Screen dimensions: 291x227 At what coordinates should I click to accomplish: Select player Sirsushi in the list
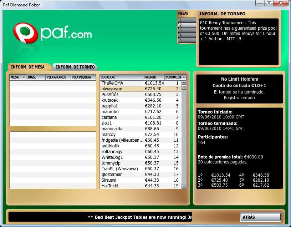pyautogui.click(x=141, y=180)
